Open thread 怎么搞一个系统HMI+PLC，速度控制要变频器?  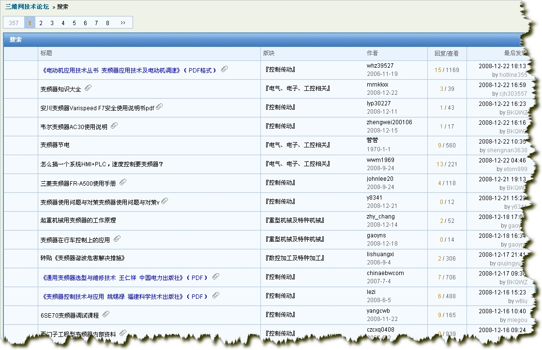click(102, 164)
